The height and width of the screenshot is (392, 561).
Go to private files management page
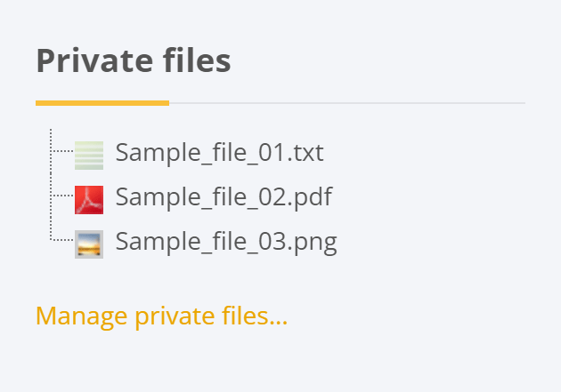tap(161, 316)
